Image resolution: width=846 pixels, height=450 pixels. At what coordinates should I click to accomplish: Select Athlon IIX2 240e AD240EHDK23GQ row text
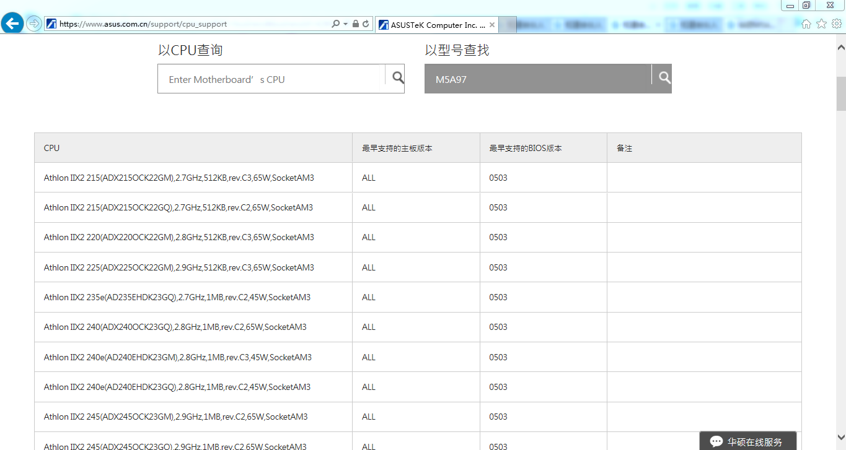pos(177,387)
